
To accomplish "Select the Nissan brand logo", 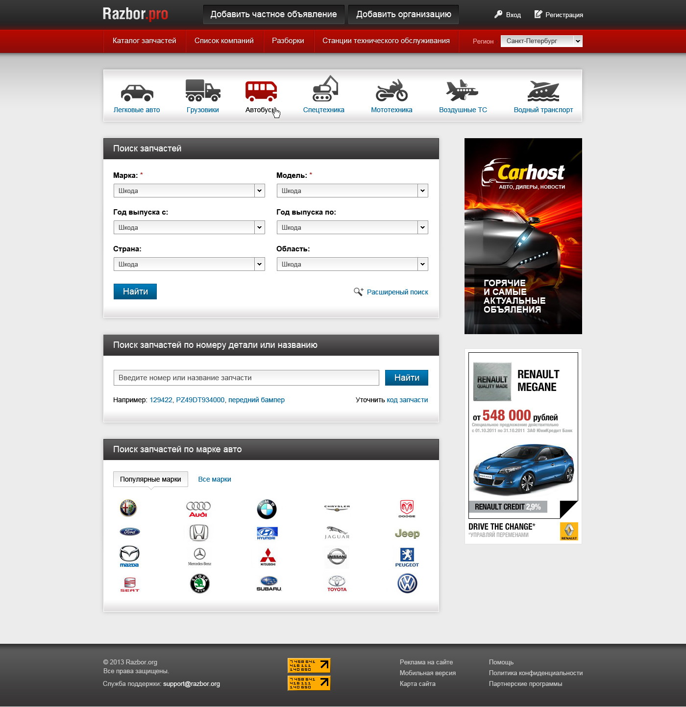I will [x=337, y=556].
